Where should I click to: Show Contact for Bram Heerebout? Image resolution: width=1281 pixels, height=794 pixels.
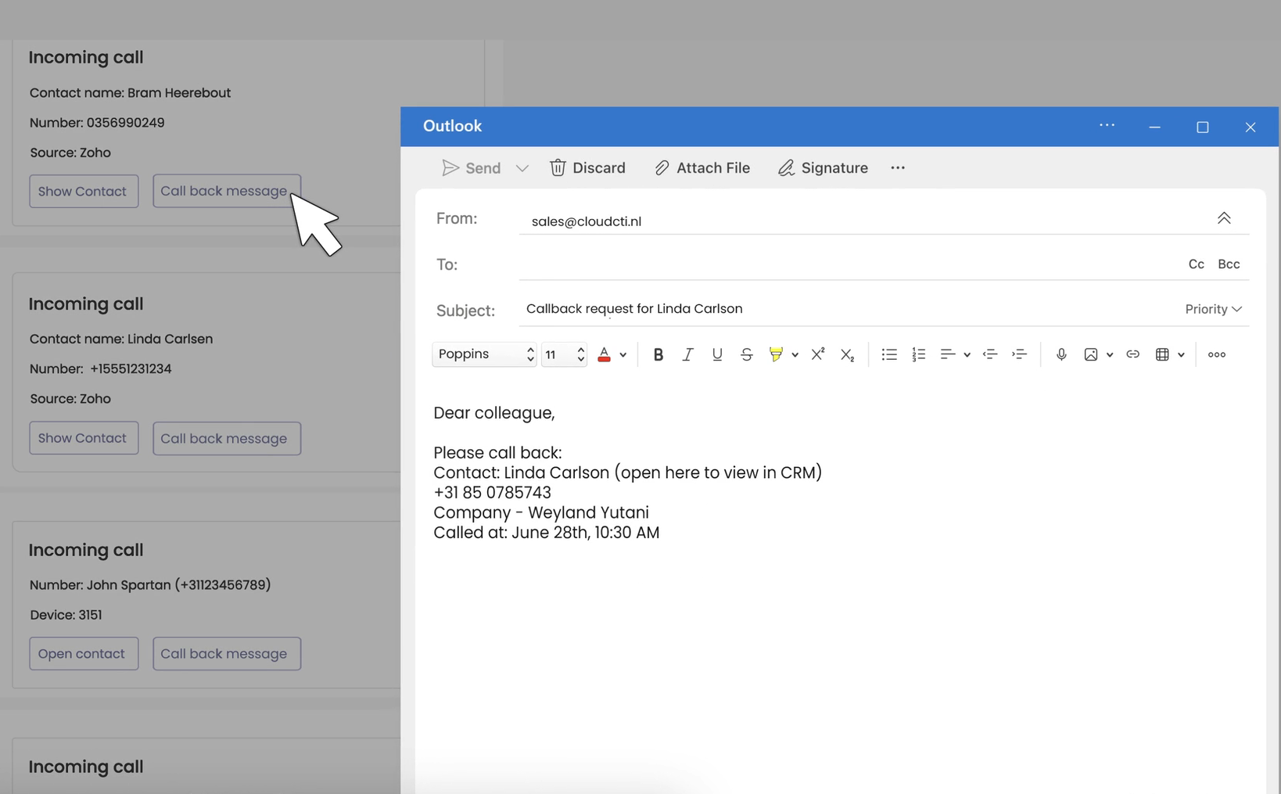click(x=84, y=191)
